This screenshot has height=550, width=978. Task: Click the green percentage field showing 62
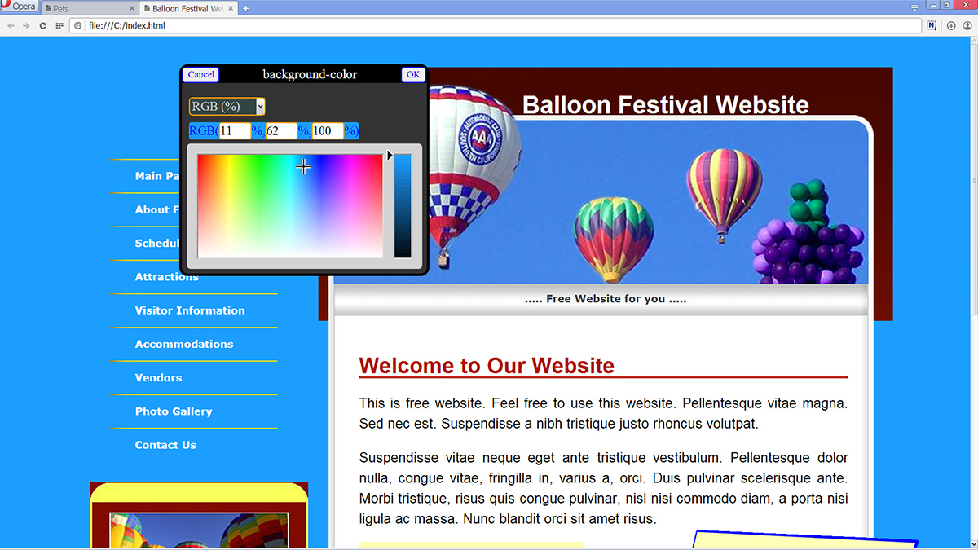281,131
